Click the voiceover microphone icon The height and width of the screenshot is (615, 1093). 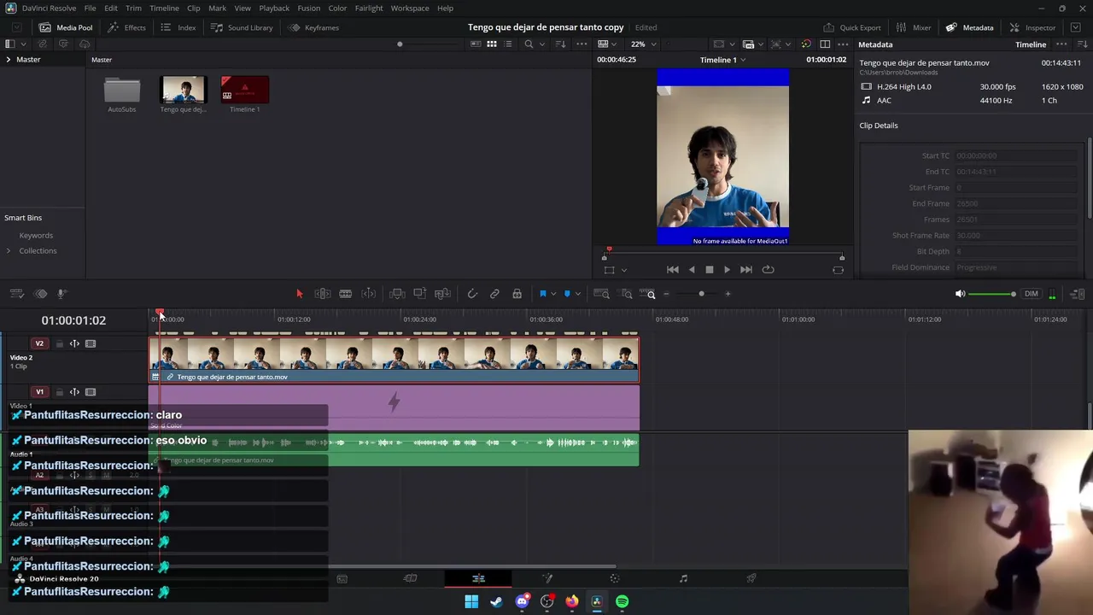(x=62, y=294)
